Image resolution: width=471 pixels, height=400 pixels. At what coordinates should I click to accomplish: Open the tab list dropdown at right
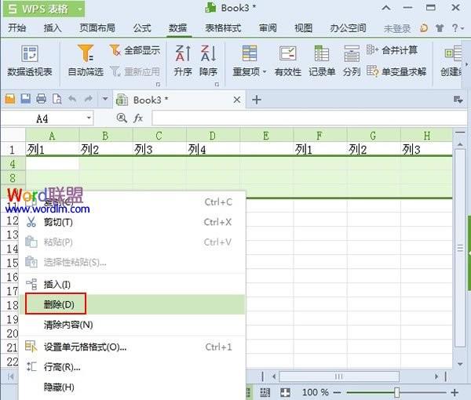(x=458, y=100)
